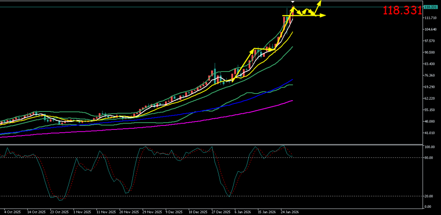The height and width of the screenshot is (215, 441).
Task: Select the right end of the blue moving average line
Action: pos(293,80)
